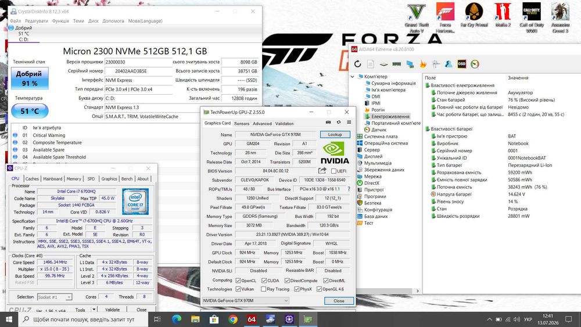Switch to the Sensors tab in GPU-Z
This screenshot has height=327, width=581.
click(x=242, y=123)
